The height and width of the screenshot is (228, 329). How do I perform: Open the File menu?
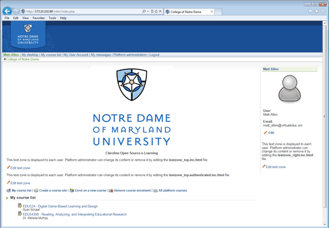[x=7, y=18]
